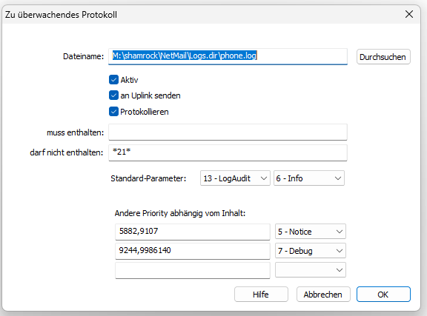Image resolution: width=427 pixels, height=316 pixels.
Task: Click the darf nicht enthalten label
Action: coord(67,152)
